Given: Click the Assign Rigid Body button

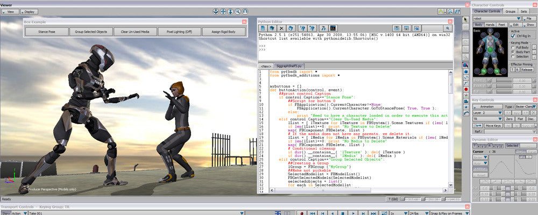Looking at the screenshot, I should (x=223, y=32).
